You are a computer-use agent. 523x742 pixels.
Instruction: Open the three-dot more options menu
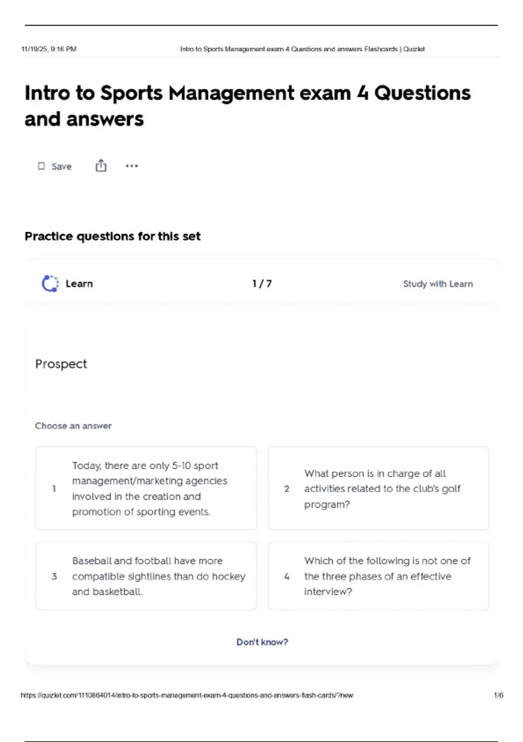click(132, 166)
